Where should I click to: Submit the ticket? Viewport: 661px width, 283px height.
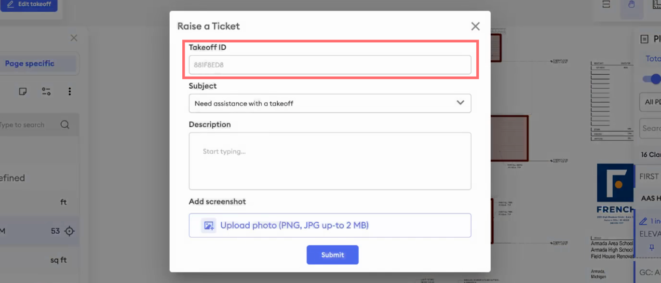[333, 255]
